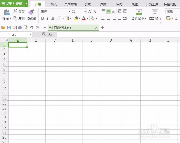This screenshot has height=143, width=180.
Task: Expand Merge and Center dropdown arrow
Action: pos(145,18)
